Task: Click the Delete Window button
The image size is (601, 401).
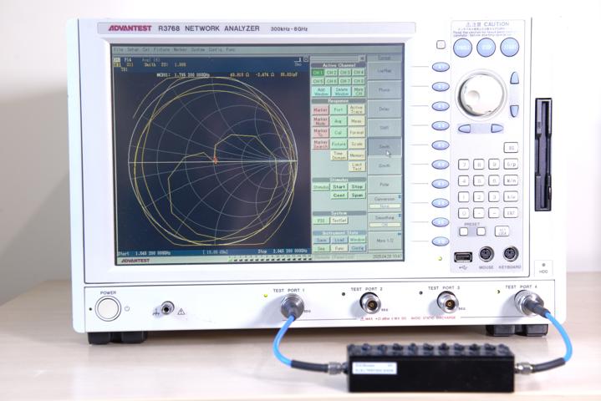Action: (x=342, y=90)
